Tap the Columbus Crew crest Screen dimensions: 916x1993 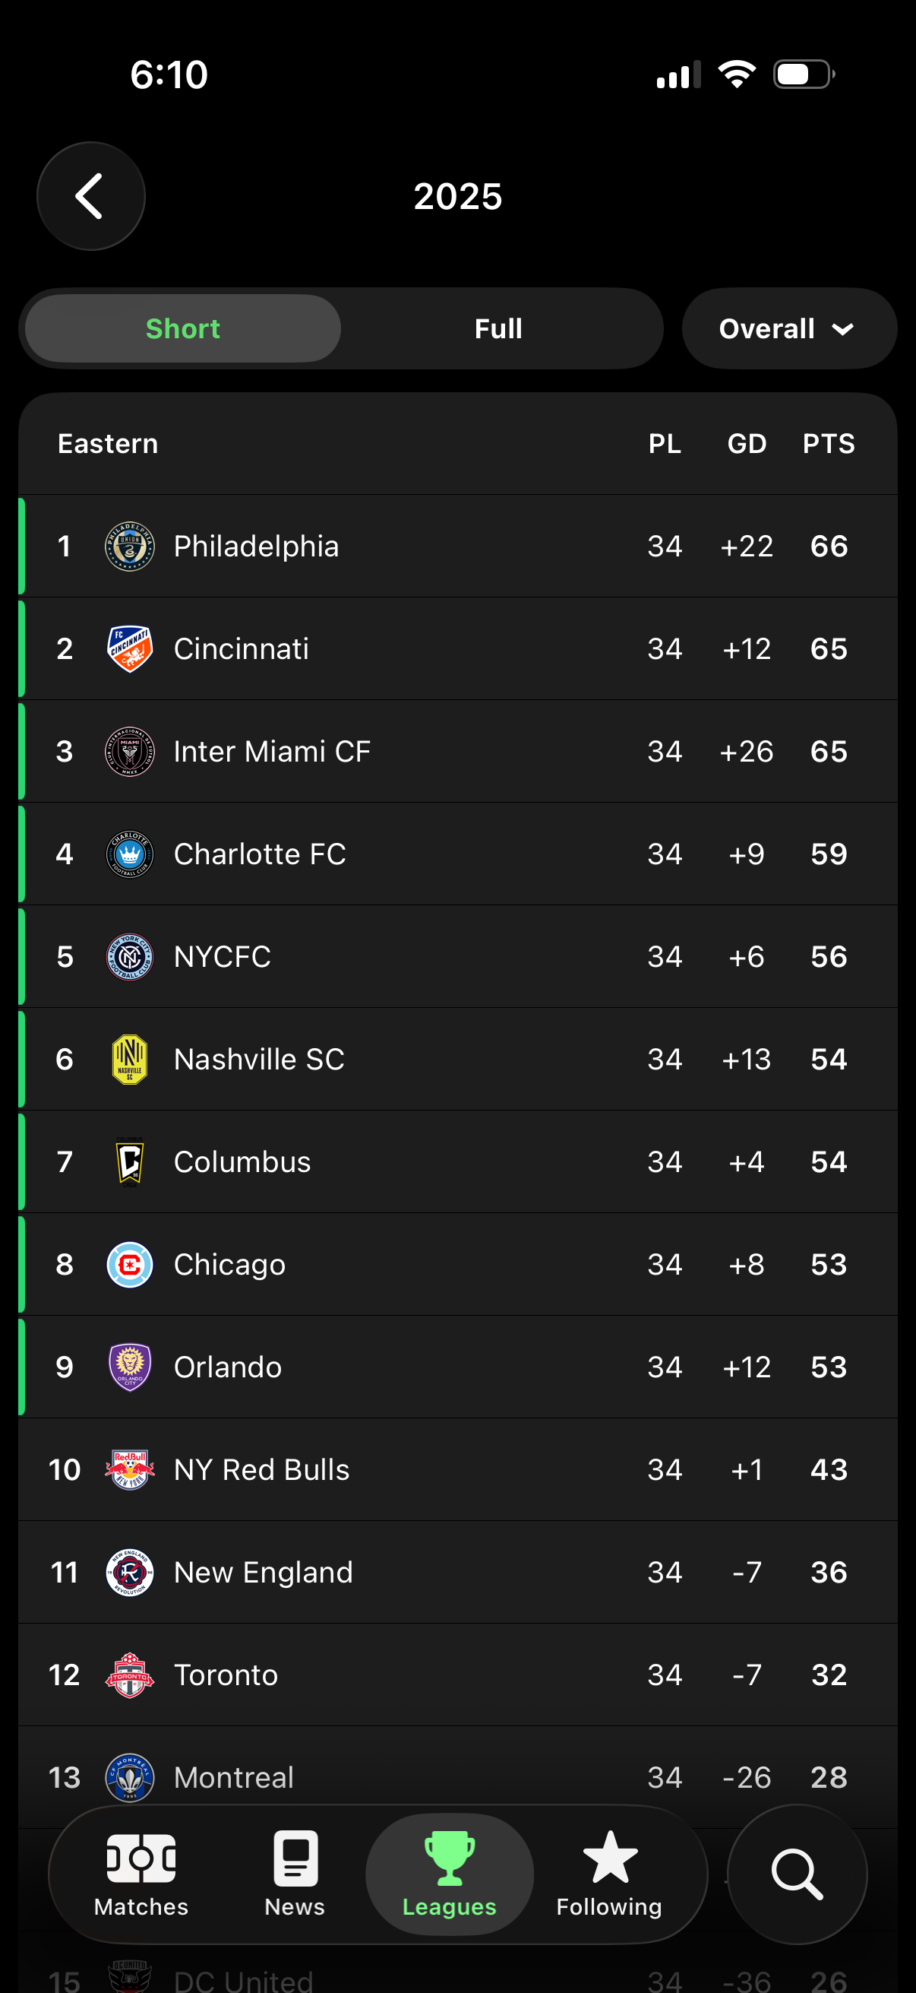pos(129,1162)
